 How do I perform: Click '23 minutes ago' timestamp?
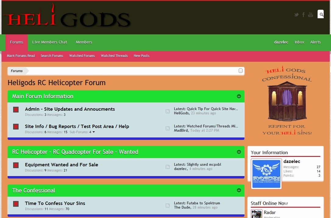click(x=204, y=113)
